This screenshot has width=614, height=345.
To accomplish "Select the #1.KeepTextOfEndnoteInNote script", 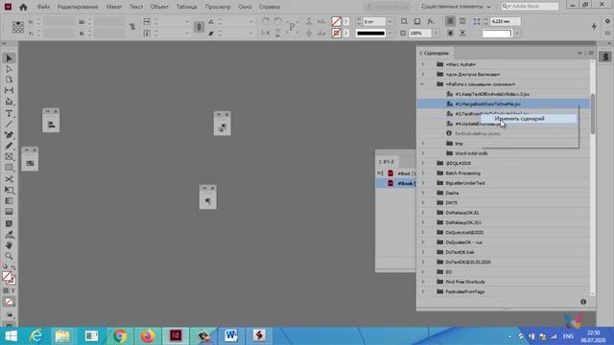I will (x=503, y=94).
